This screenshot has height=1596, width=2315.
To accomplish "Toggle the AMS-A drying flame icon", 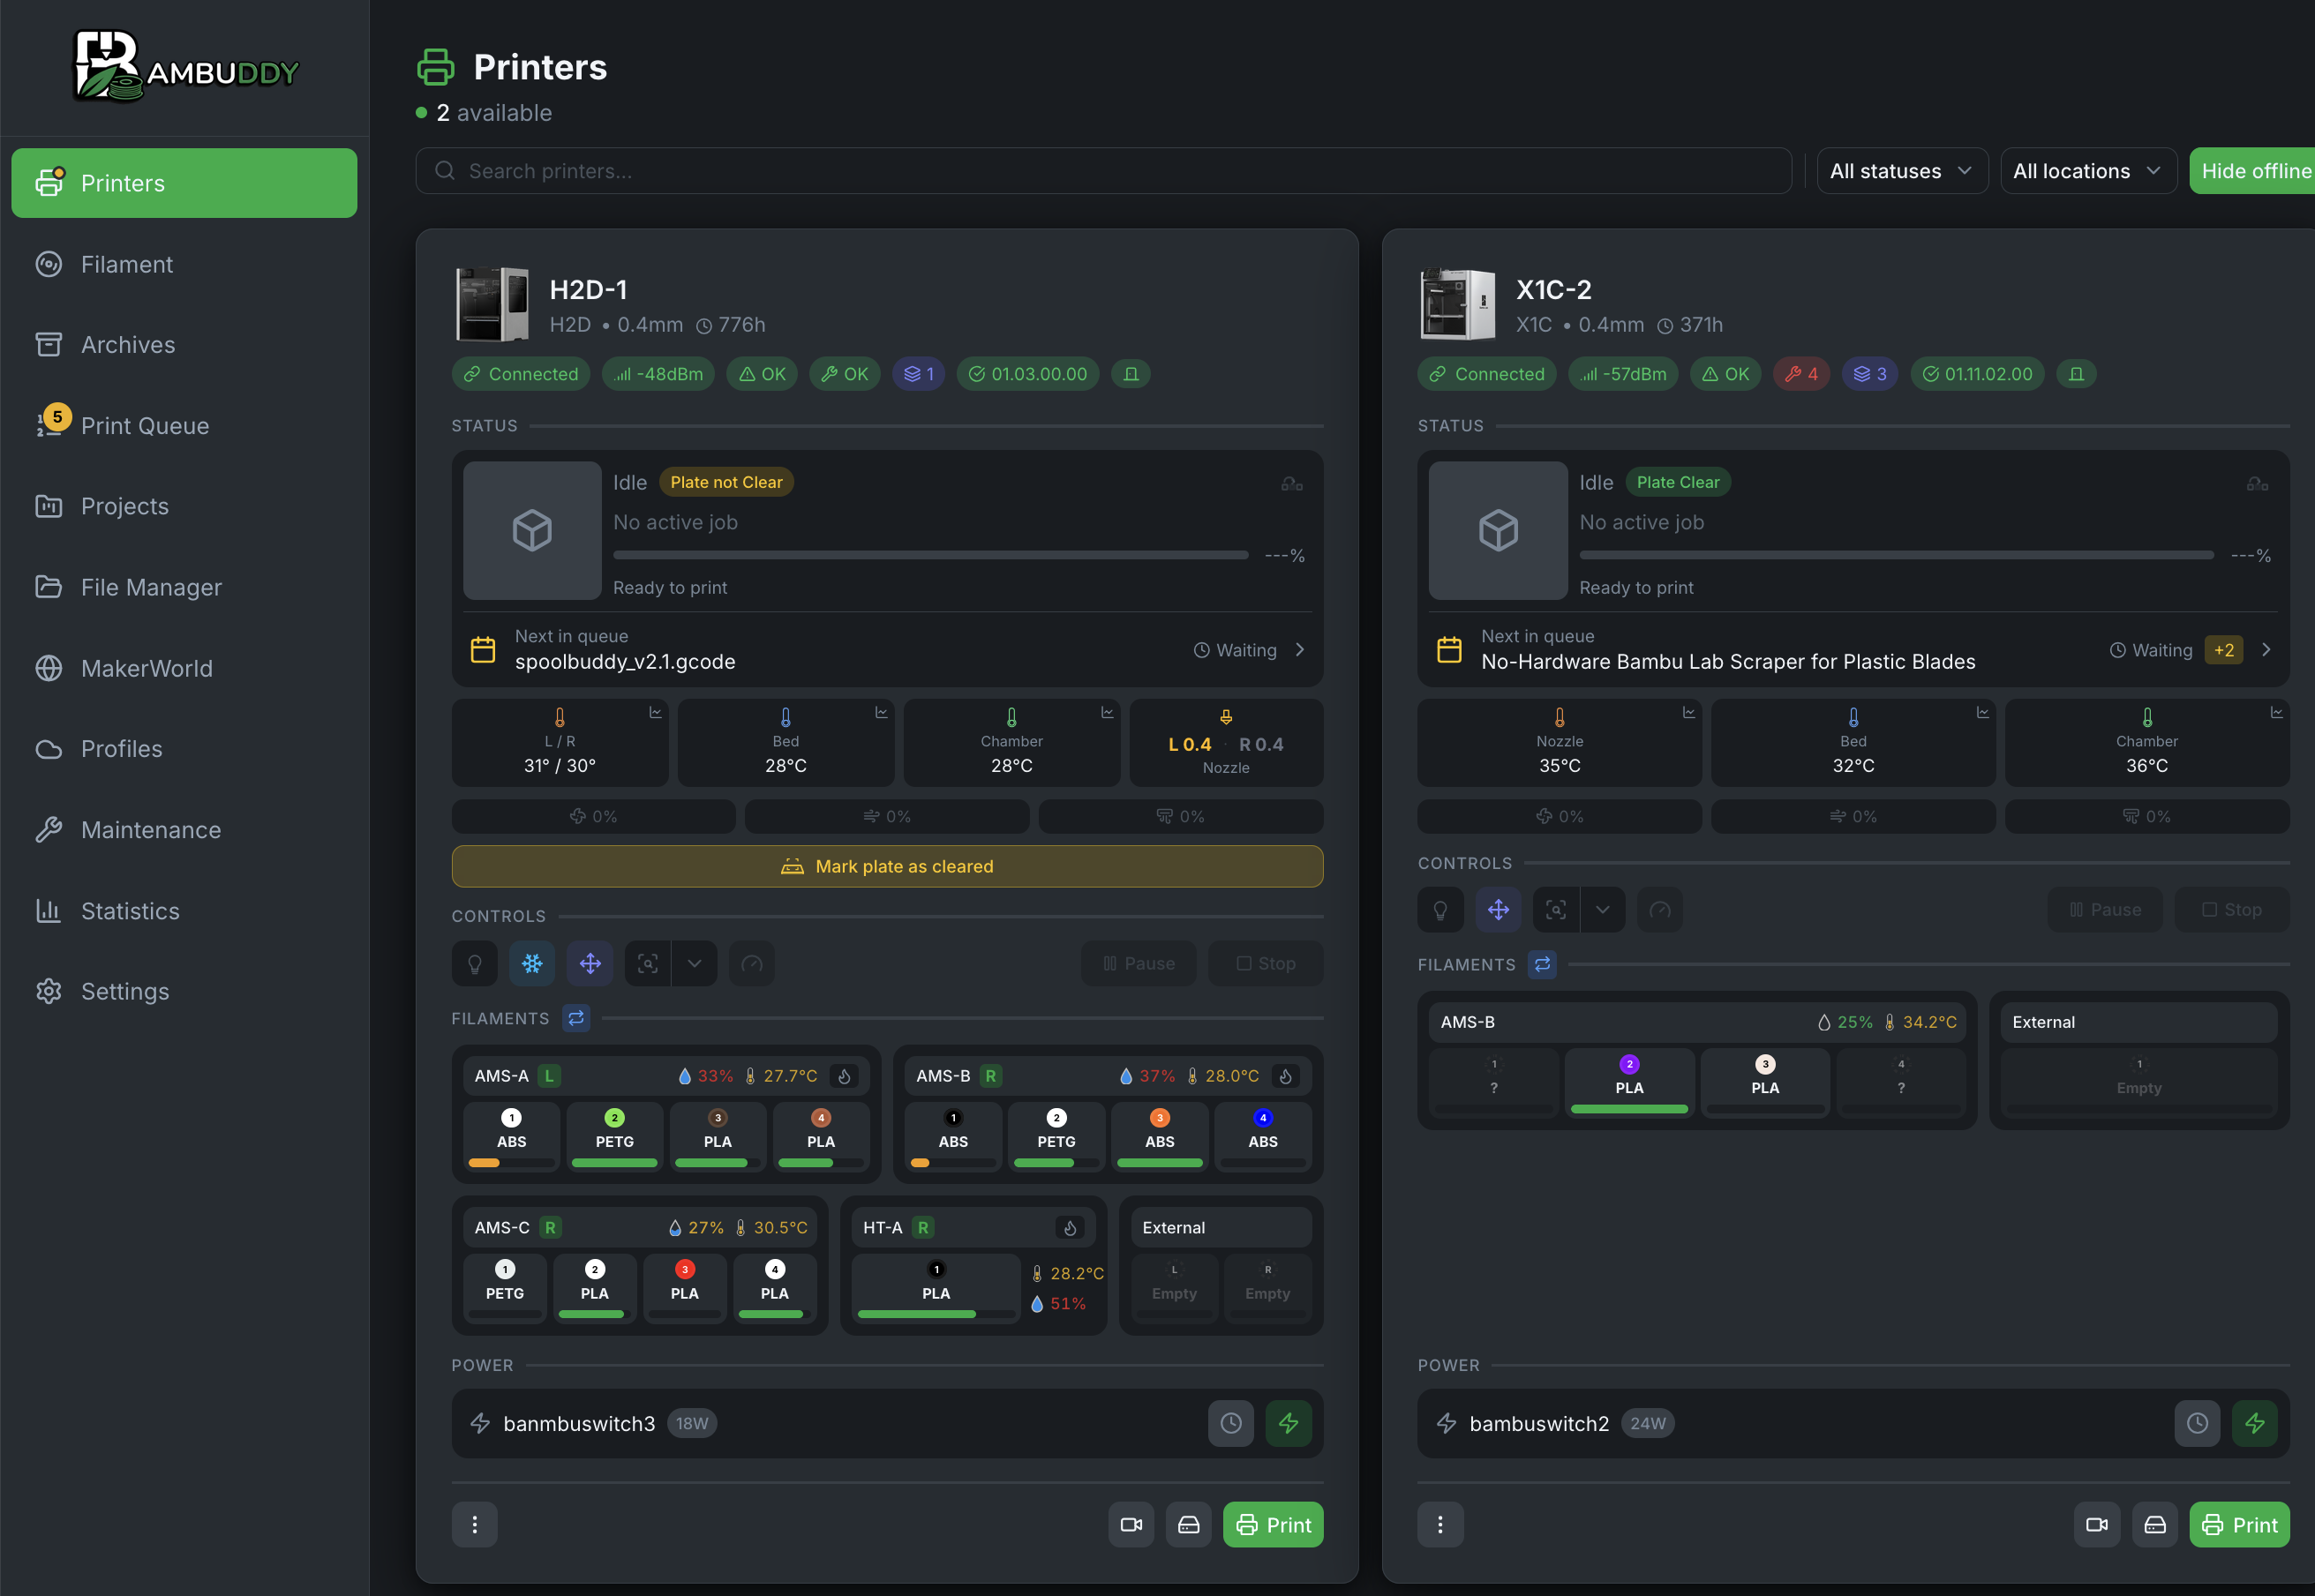I will [x=845, y=1076].
